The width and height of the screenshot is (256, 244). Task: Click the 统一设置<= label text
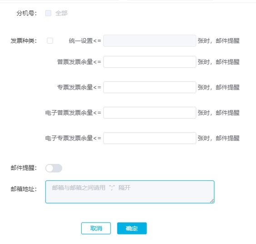(x=85, y=41)
